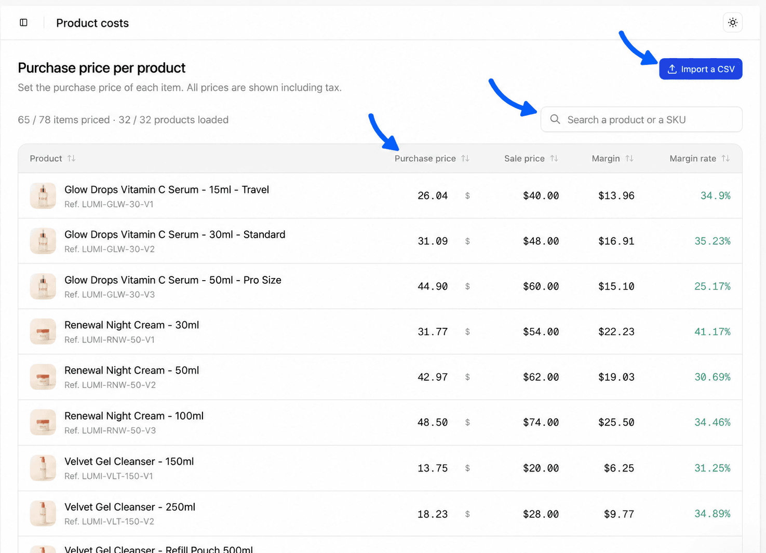Select the Sale price header label
Image resolution: width=766 pixels, height=553 pixels.
point(524,159)
